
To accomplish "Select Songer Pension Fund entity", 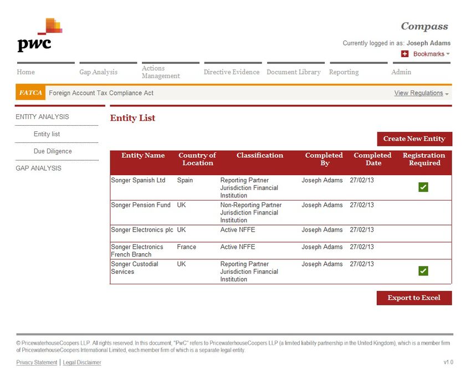I will point(141,205).
